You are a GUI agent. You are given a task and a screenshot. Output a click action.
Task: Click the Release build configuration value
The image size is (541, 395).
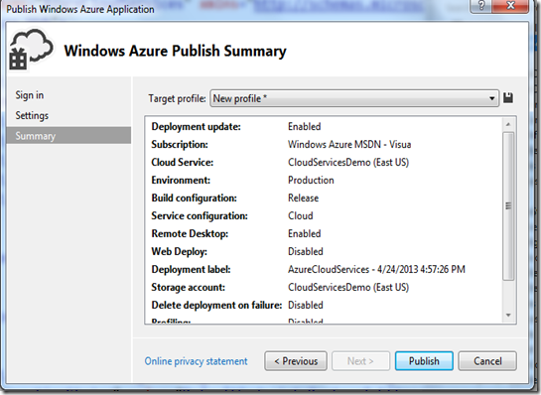(x=304, y=198)
